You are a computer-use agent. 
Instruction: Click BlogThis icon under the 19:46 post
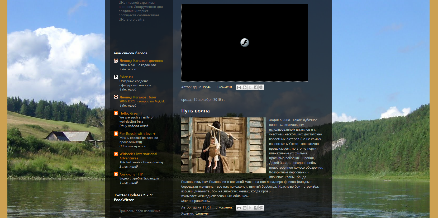(x=245, y=87)
